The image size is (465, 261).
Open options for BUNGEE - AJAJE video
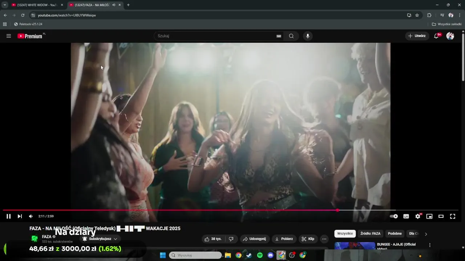[430, 245]
